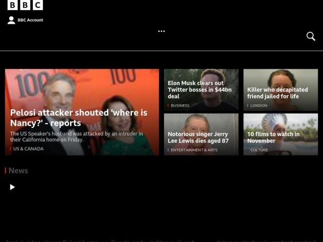Click the BBC Account user icon
The height and width of the screenshot is (242, 323).
point(11,20)
